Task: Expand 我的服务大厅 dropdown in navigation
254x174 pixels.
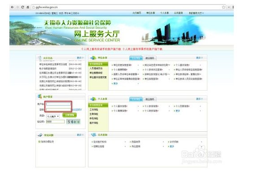Action: click(x=196, y=13)
